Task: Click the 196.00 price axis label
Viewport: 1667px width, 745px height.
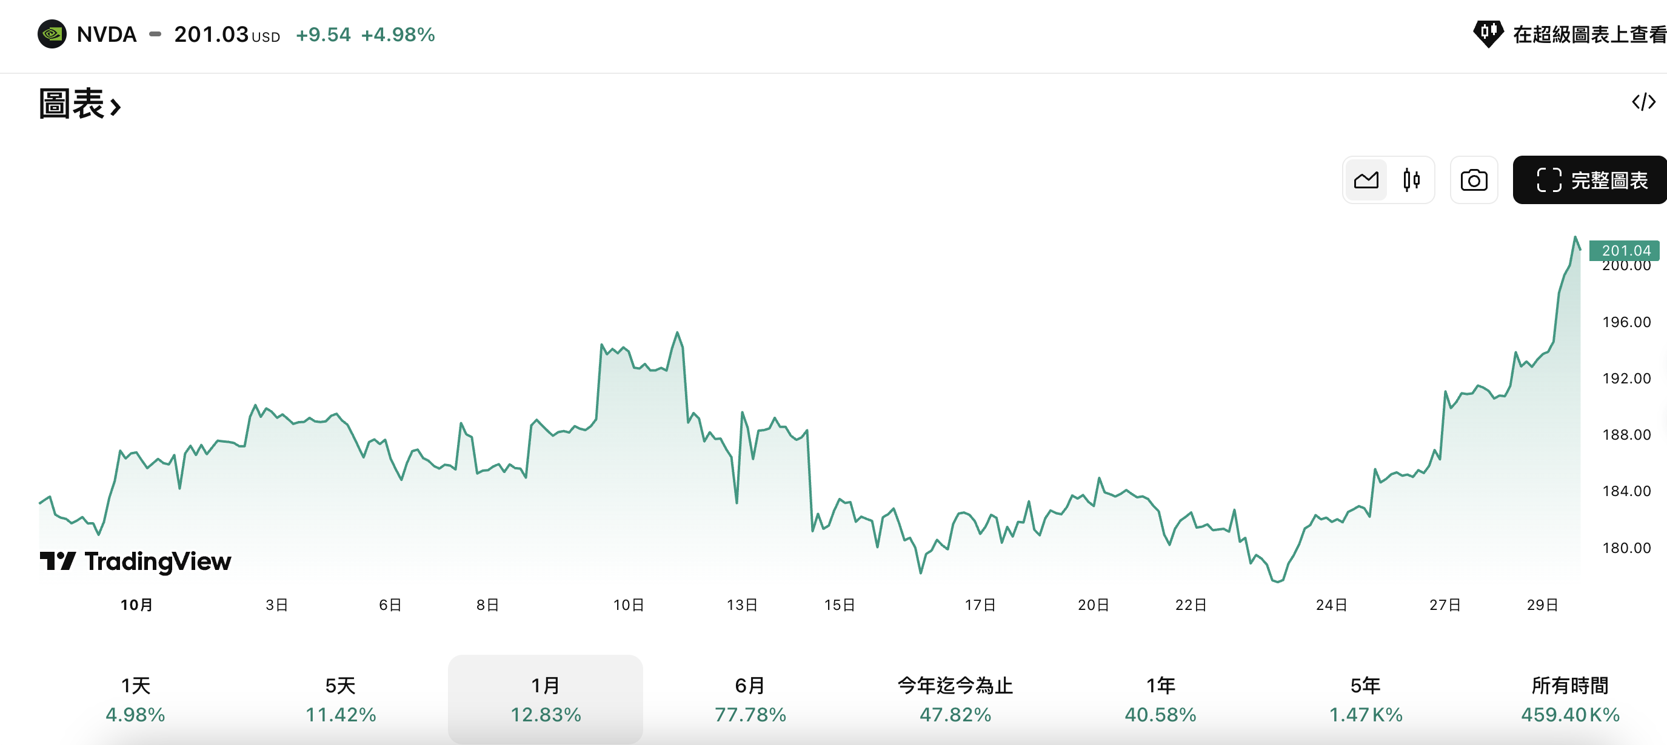Action: (x=1626, y=322)
